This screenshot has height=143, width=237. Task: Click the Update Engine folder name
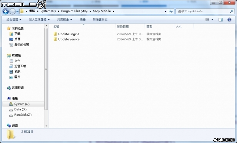(x=69, y=34)
